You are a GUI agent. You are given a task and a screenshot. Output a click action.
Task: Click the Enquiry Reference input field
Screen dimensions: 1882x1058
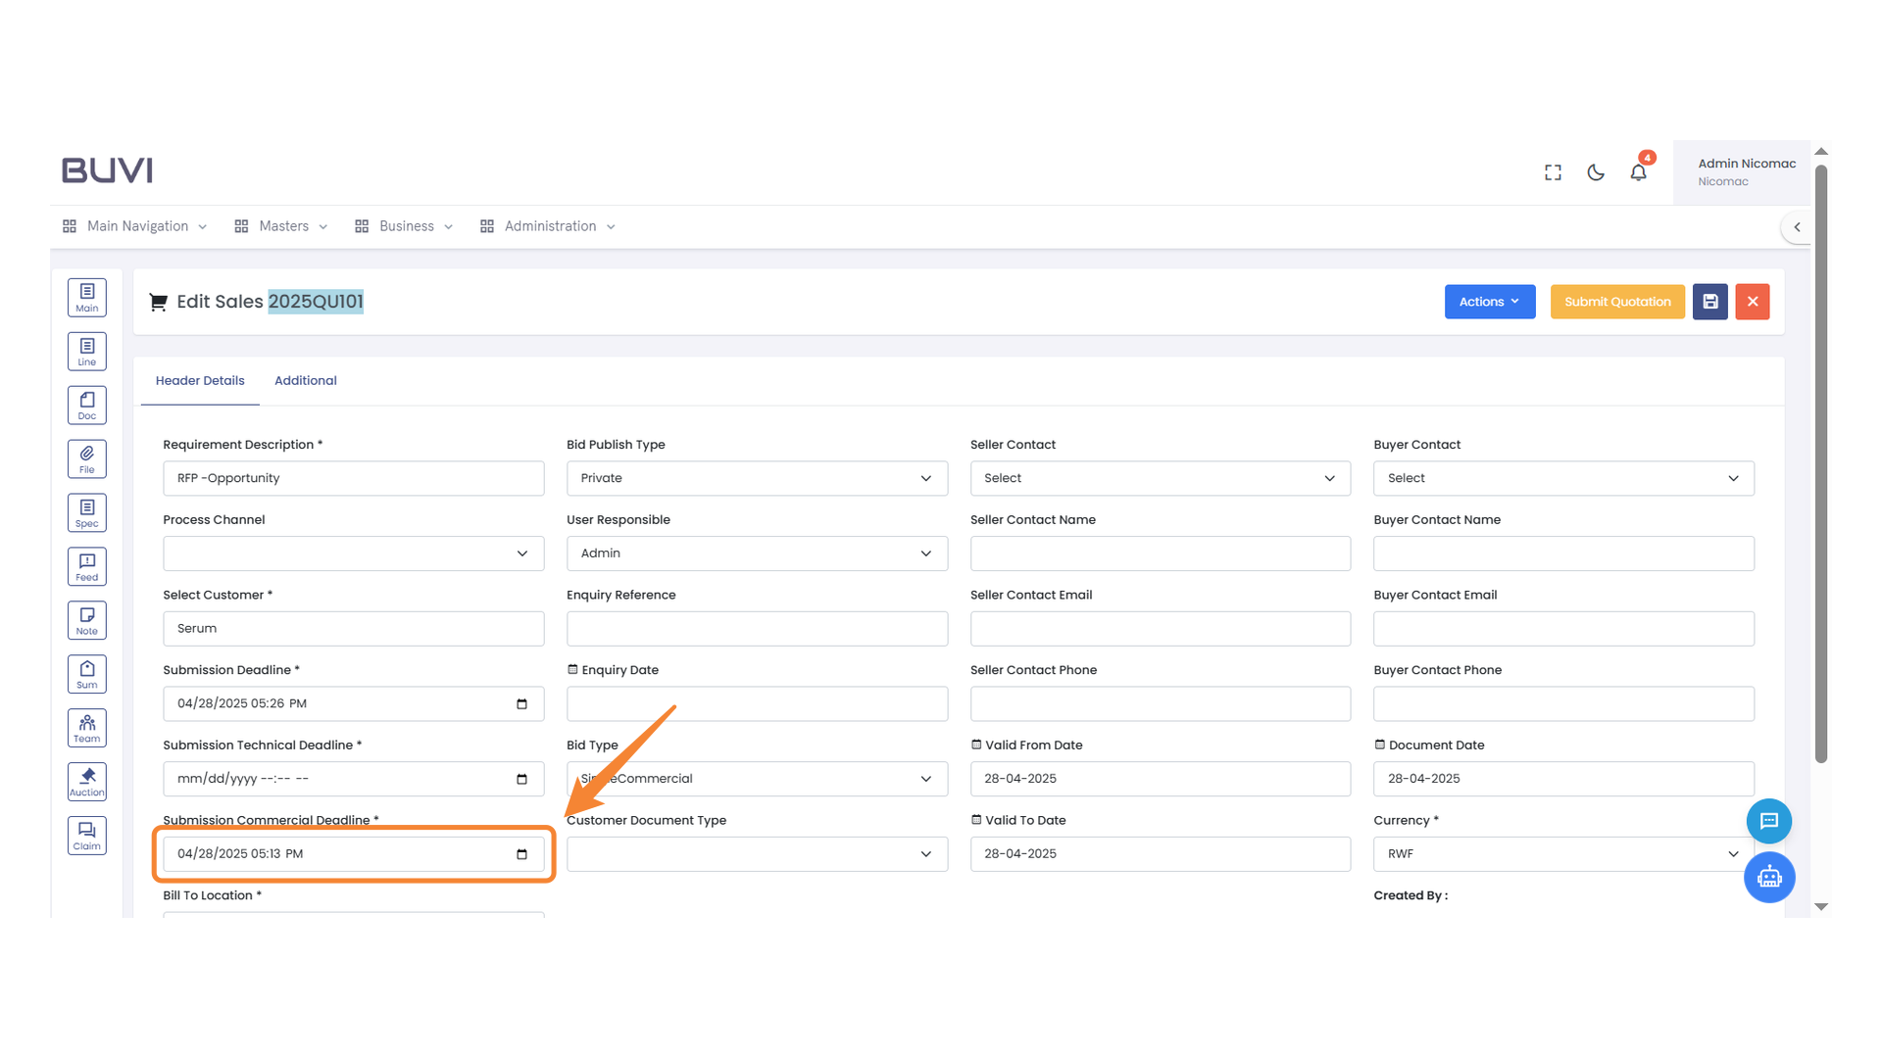[756, 628]
